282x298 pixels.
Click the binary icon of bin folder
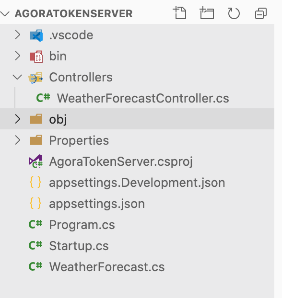point(36,57)
